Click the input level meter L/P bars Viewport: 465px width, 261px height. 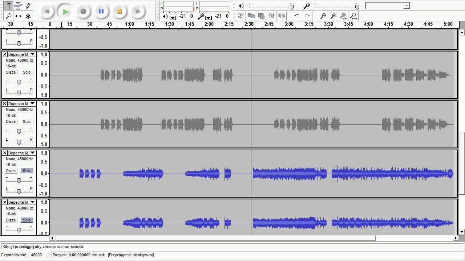click(x=214, y=7)
